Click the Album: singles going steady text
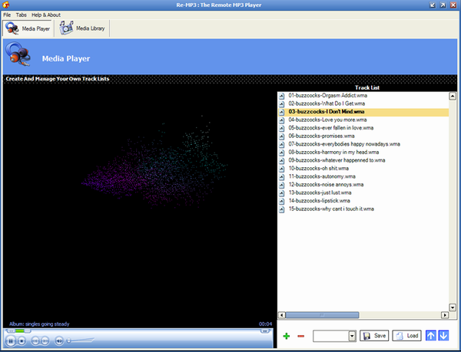 39,324
